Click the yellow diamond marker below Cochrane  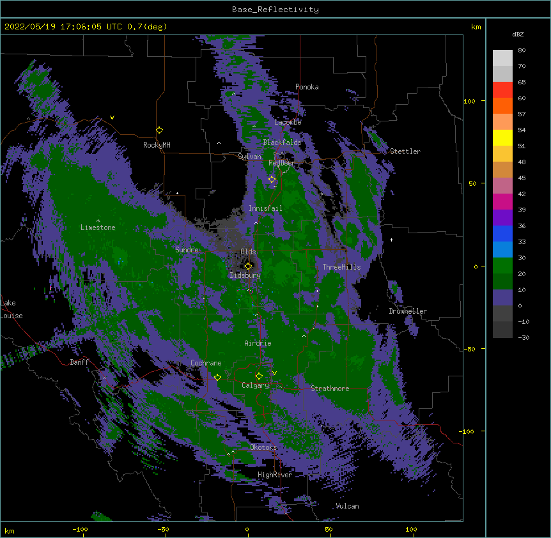coord(217,378)
